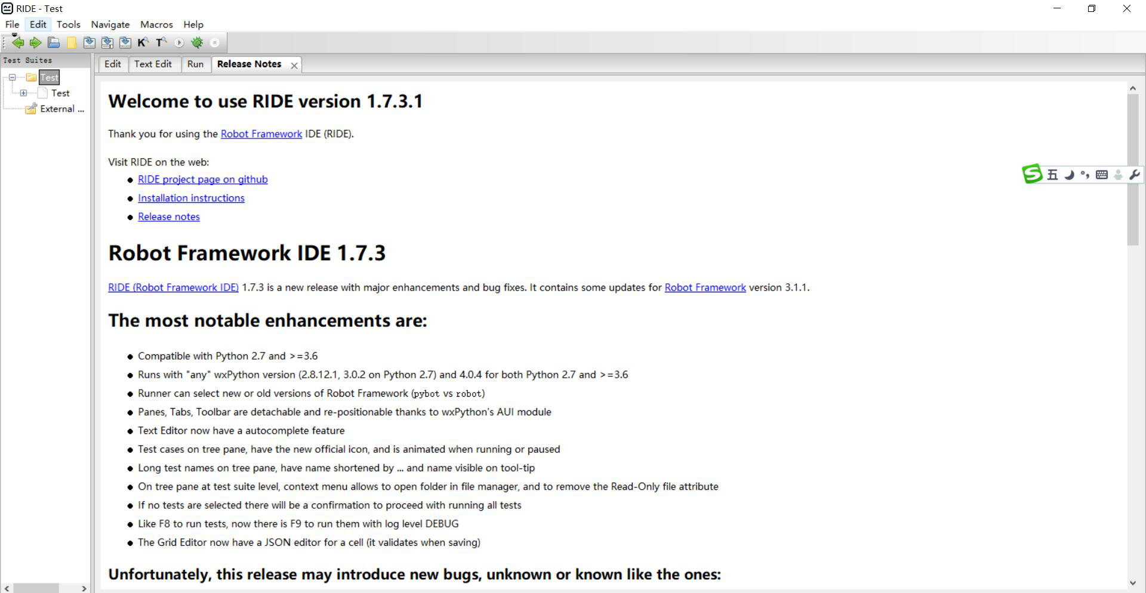Expand the child Test file node
Viewport: 1146px width, 593px height.
pyautogui.click(x=23, y=93)
